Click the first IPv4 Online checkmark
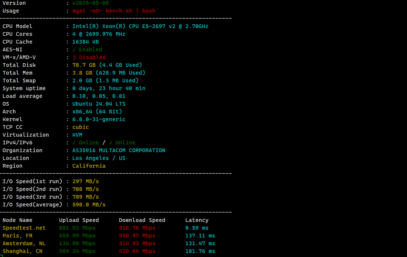Image resolution: width=407 pixels, height=257 pixels. pyautogui.click(x=74, y=143)
